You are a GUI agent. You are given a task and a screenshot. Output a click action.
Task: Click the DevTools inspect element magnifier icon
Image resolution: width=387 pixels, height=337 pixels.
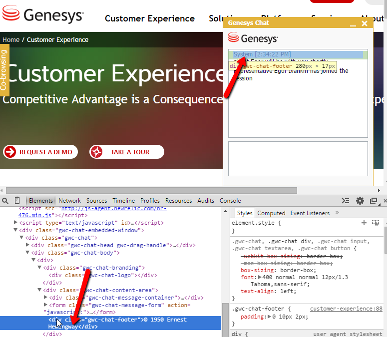click(x=5, y=201)
